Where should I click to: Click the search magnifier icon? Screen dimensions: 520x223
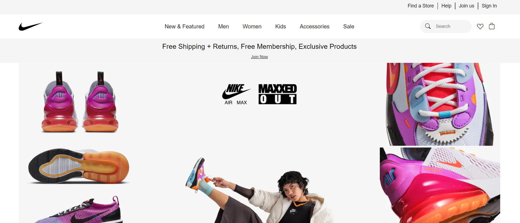click(x=428, y=26)
